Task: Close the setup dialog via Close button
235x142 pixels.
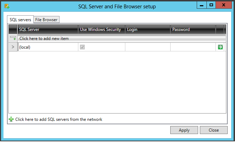Action: pyautogui.click(x=213, y=130)
